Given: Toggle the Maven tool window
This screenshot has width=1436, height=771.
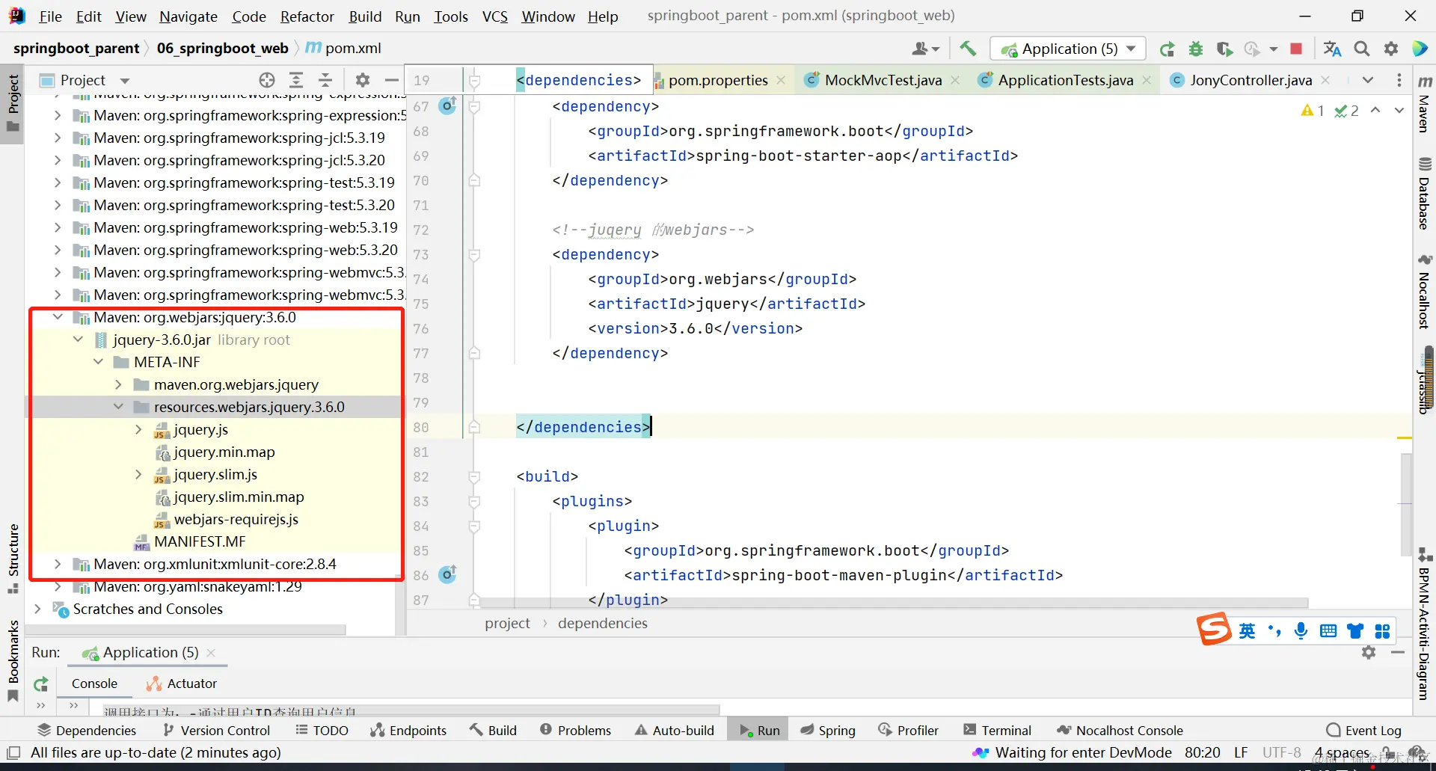Looking at the screenshot, I should 1425,103.
